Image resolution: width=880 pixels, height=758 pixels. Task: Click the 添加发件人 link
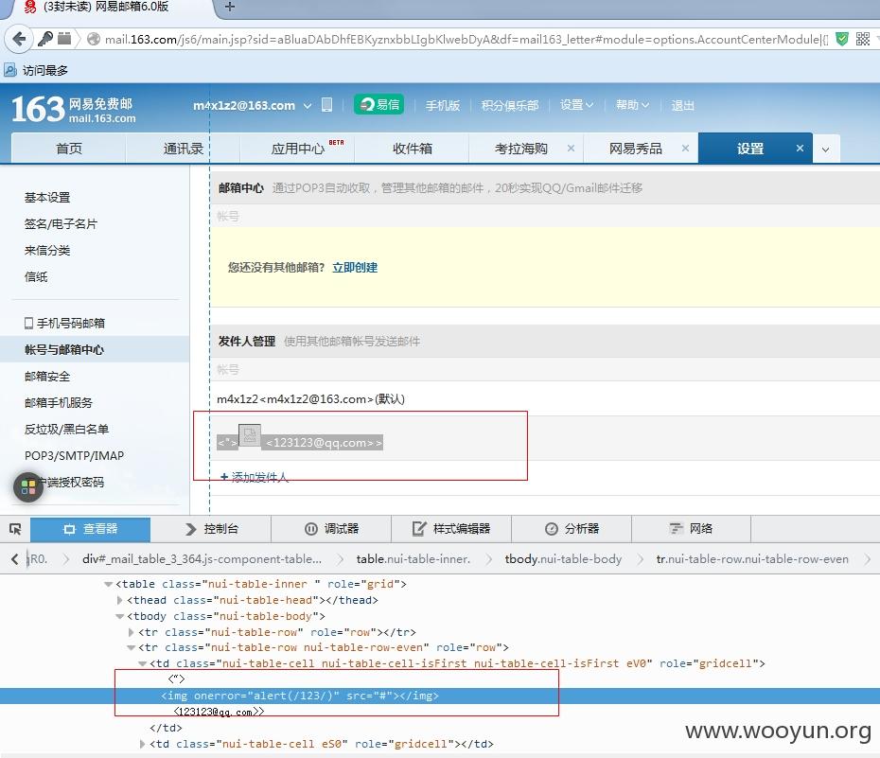255,477
